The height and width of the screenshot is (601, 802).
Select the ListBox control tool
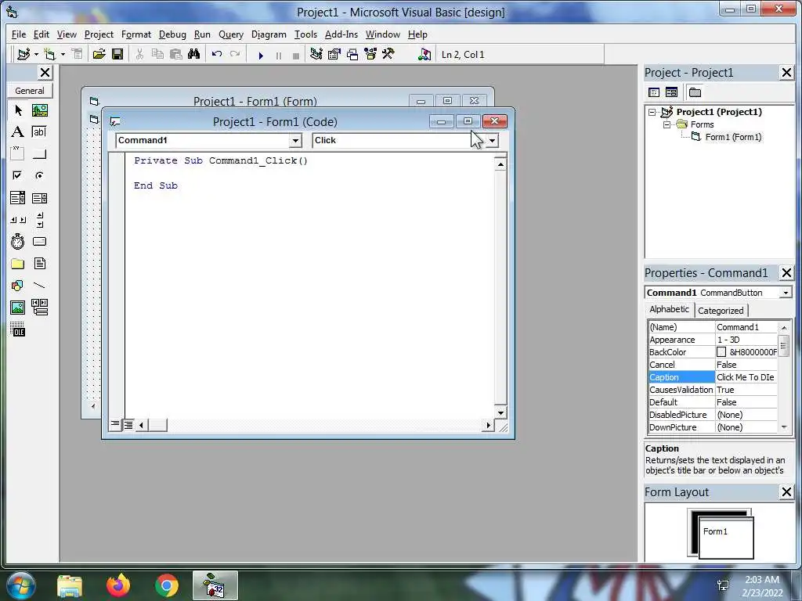tap(39, 198)
